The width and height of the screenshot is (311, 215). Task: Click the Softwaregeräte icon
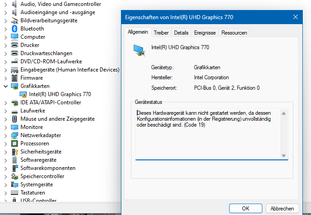[15, 160]
